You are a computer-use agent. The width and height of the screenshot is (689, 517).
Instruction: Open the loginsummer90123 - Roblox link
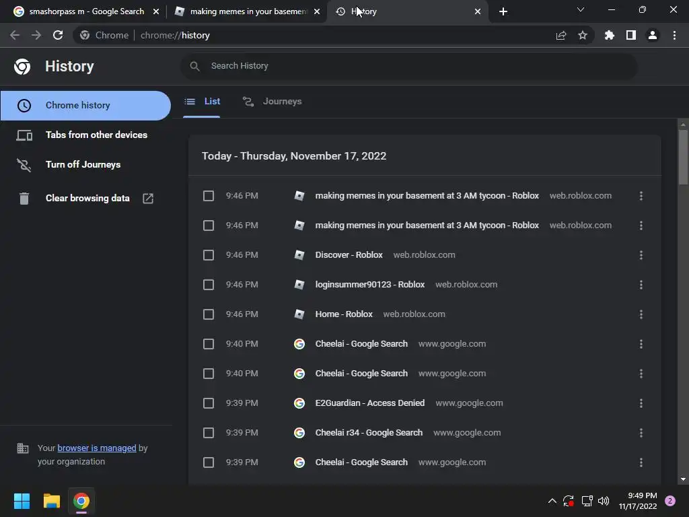click(x=369, y=285)
